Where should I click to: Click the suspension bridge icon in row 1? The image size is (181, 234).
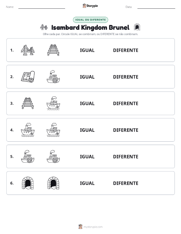[28, 50]
